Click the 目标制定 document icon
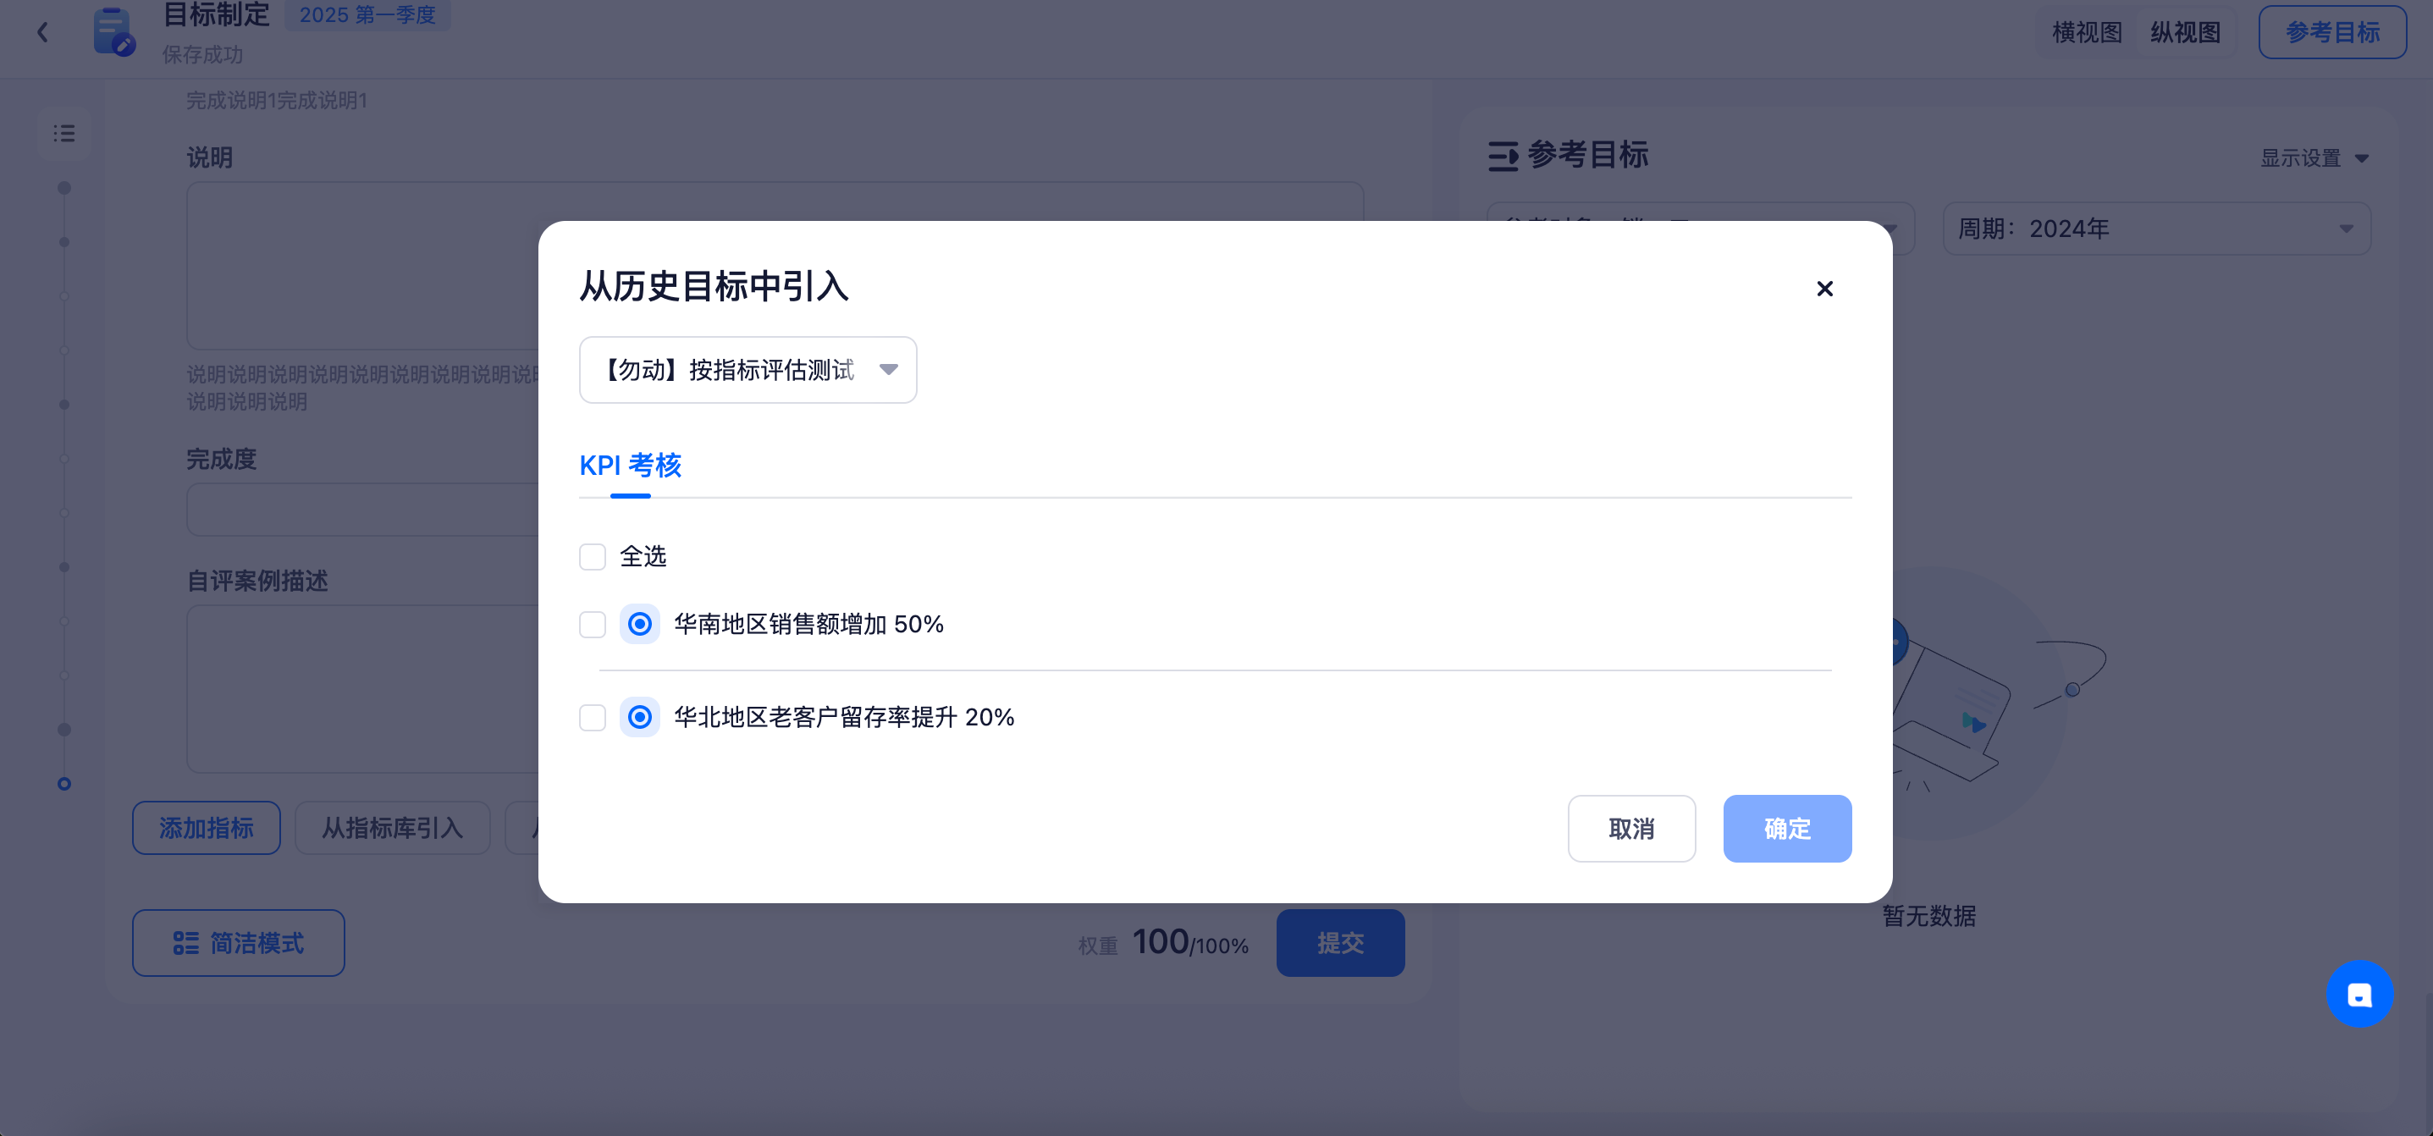Screen dimensions: 2433x1136 [113, 31]
